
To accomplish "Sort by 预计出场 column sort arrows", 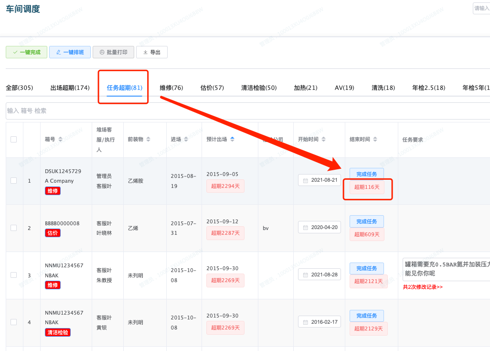I will [x=232, y=139].
